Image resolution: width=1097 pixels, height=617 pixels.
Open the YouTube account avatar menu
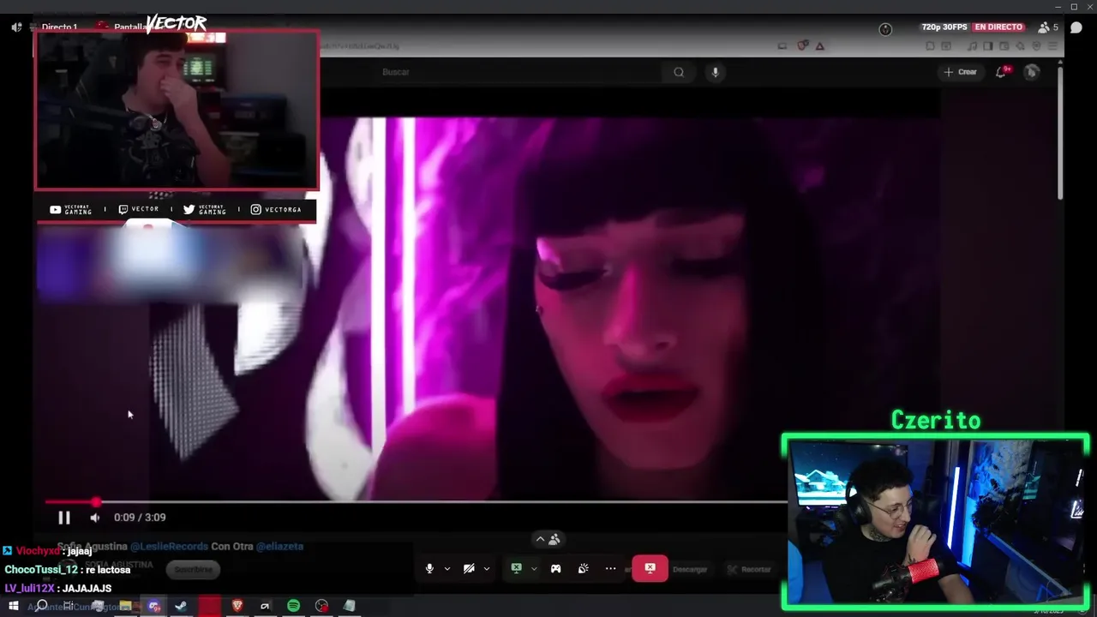click(x=1032, y=72)
